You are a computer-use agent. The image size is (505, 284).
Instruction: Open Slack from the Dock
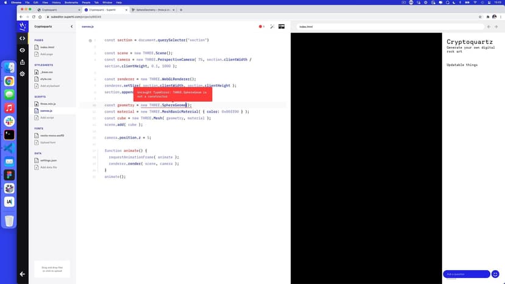9,121
